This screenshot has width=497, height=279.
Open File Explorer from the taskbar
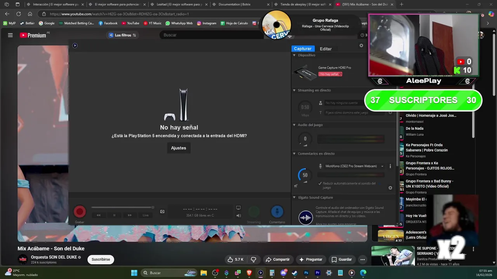pos(203,273)
